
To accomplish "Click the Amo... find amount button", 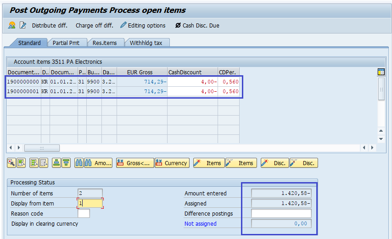I will pos(98,163).
